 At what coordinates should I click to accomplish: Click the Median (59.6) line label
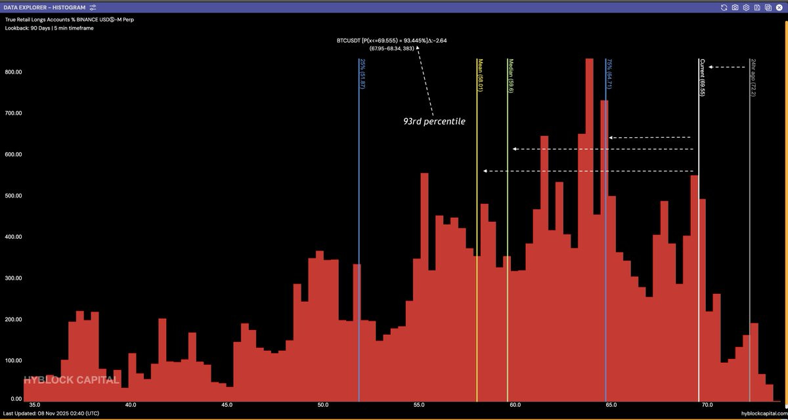[x=511, y=75]
